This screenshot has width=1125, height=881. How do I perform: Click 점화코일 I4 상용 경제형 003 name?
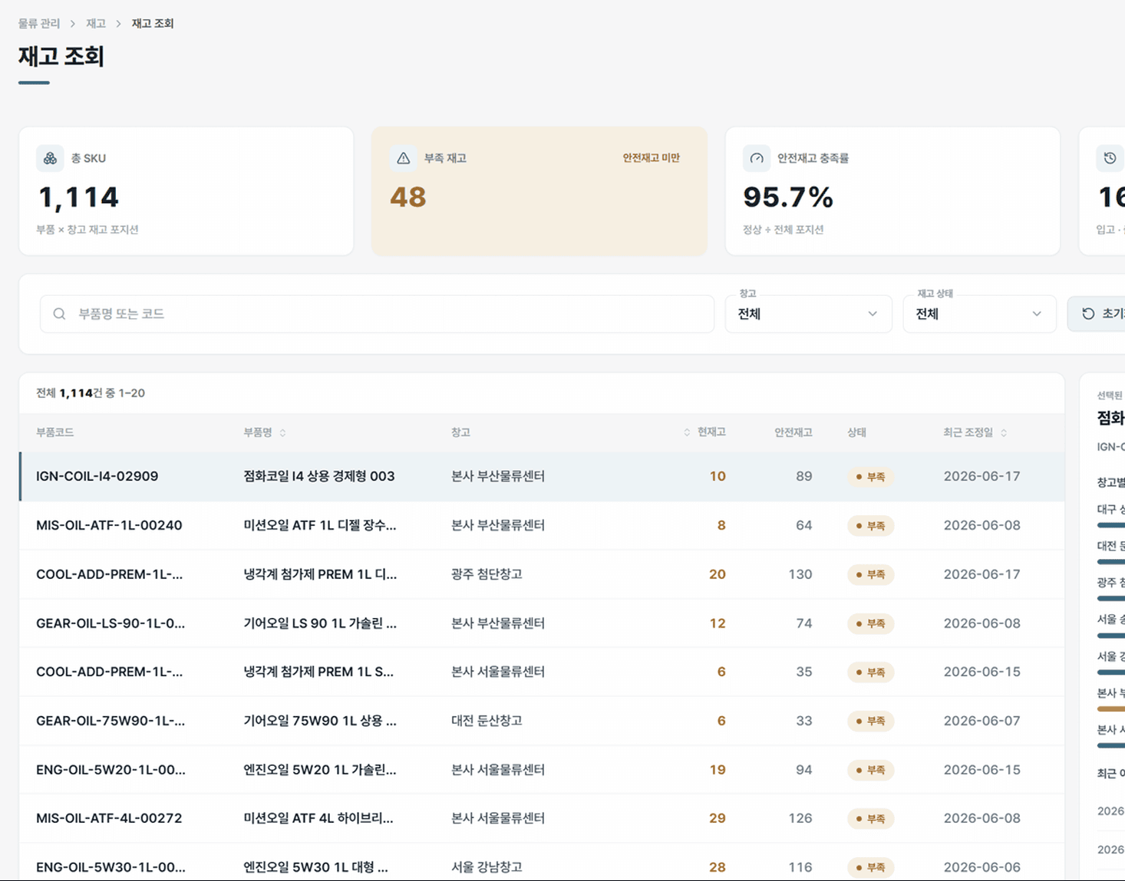(x=318, y=476)
